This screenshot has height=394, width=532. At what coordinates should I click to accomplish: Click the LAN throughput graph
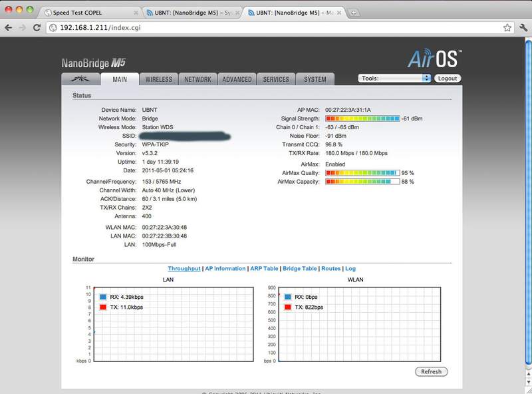(x=174, y=324)
